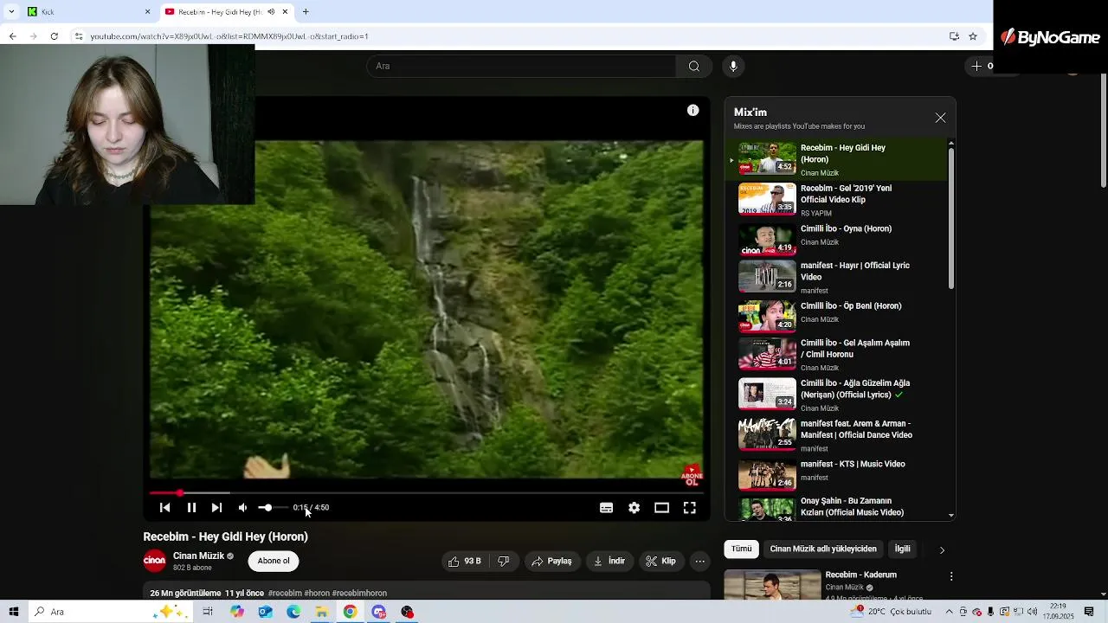Focus the YouTube 'Ara' search field

click(x=521, y=66)
